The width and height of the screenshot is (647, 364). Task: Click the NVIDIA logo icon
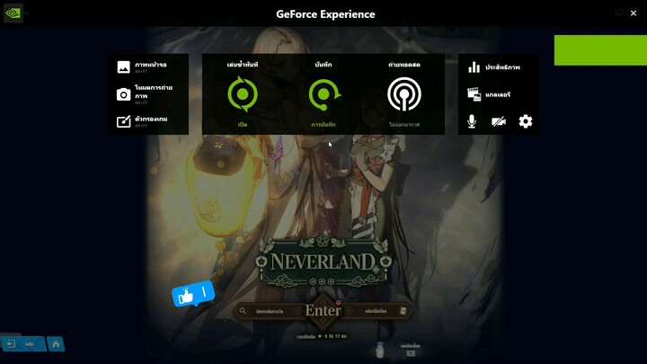(x=13, y=13)
